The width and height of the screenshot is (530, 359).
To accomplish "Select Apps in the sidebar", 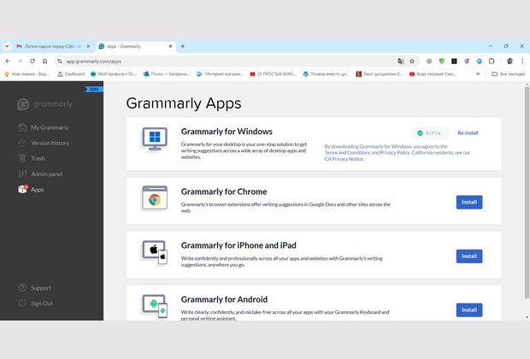I will coord(31,189).
